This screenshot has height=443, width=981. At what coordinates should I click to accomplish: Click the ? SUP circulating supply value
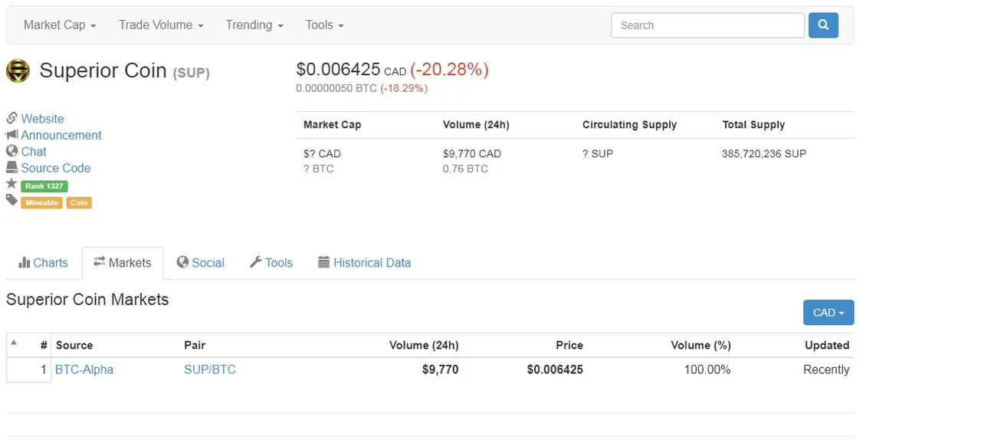pos(598,153)
